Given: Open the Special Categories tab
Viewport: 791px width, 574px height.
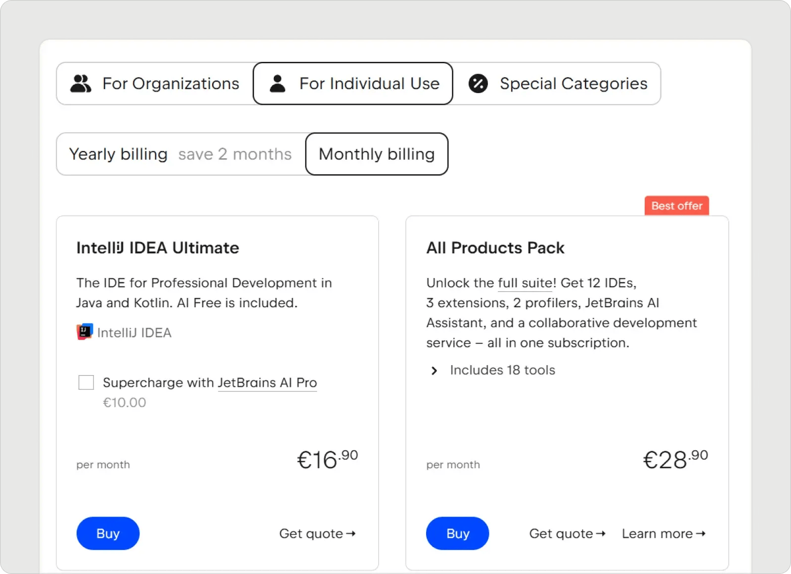Looking at the screenshot, I should 557,84.
